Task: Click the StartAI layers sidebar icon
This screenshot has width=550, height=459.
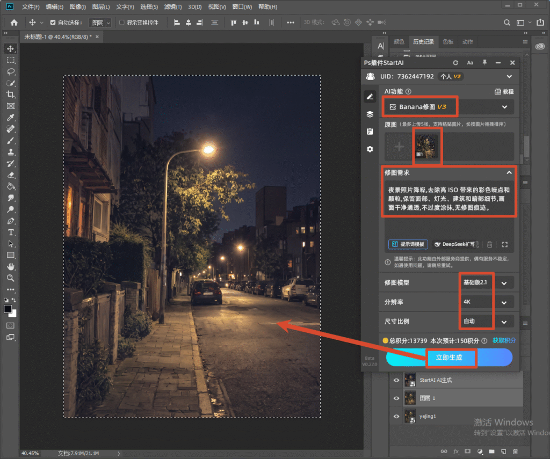Action: coord(370,114)
